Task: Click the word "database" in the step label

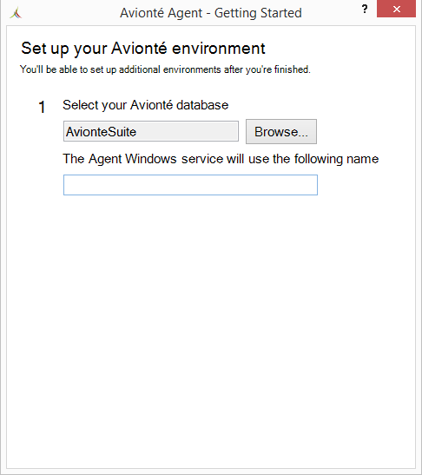Action: [x=202, y=105]
